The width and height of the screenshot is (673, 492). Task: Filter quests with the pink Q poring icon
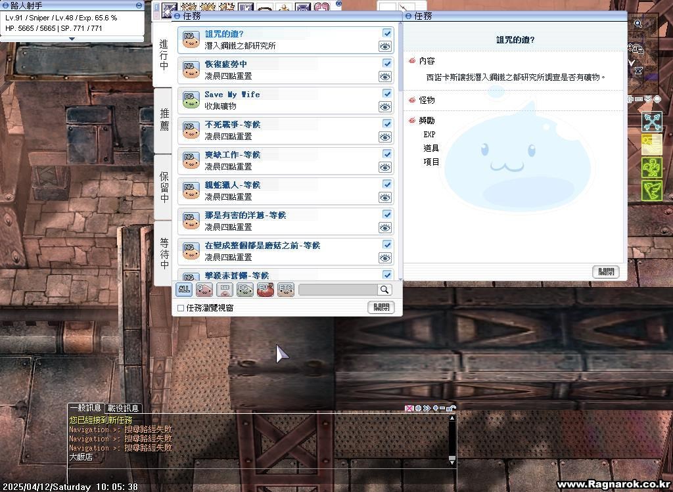click(x=204, y=290)
